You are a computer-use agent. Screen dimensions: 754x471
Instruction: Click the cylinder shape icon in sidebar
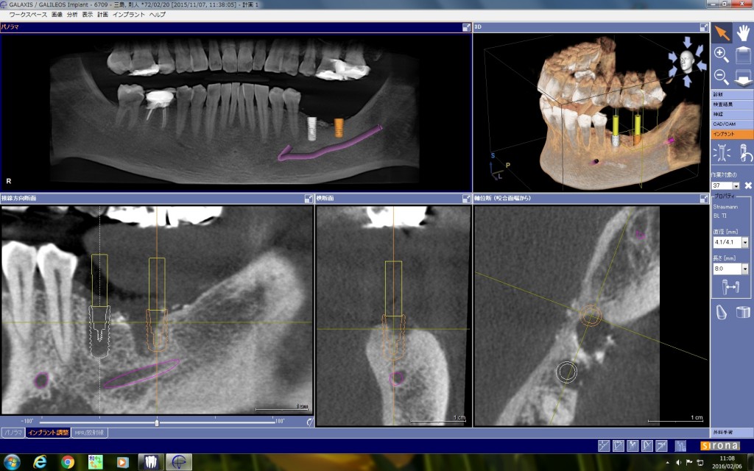743,312
